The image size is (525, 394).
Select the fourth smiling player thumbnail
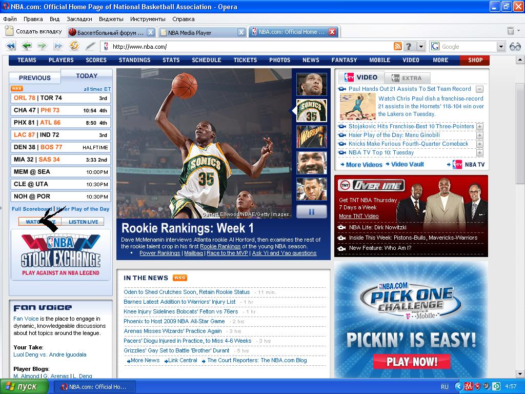pos(311,163)
